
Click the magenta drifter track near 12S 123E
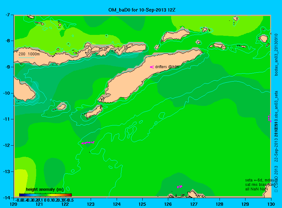(88, 143)
